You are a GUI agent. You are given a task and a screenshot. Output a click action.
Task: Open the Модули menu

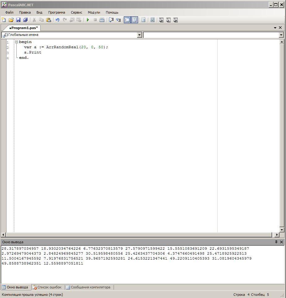[94, 13]
